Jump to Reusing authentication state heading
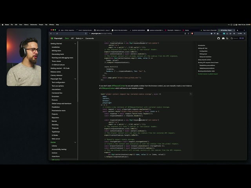This screenshot has height=188, width=251. (206, 71)
